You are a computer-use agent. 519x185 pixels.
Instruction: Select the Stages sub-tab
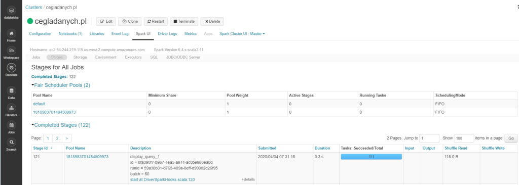(57, 57)
